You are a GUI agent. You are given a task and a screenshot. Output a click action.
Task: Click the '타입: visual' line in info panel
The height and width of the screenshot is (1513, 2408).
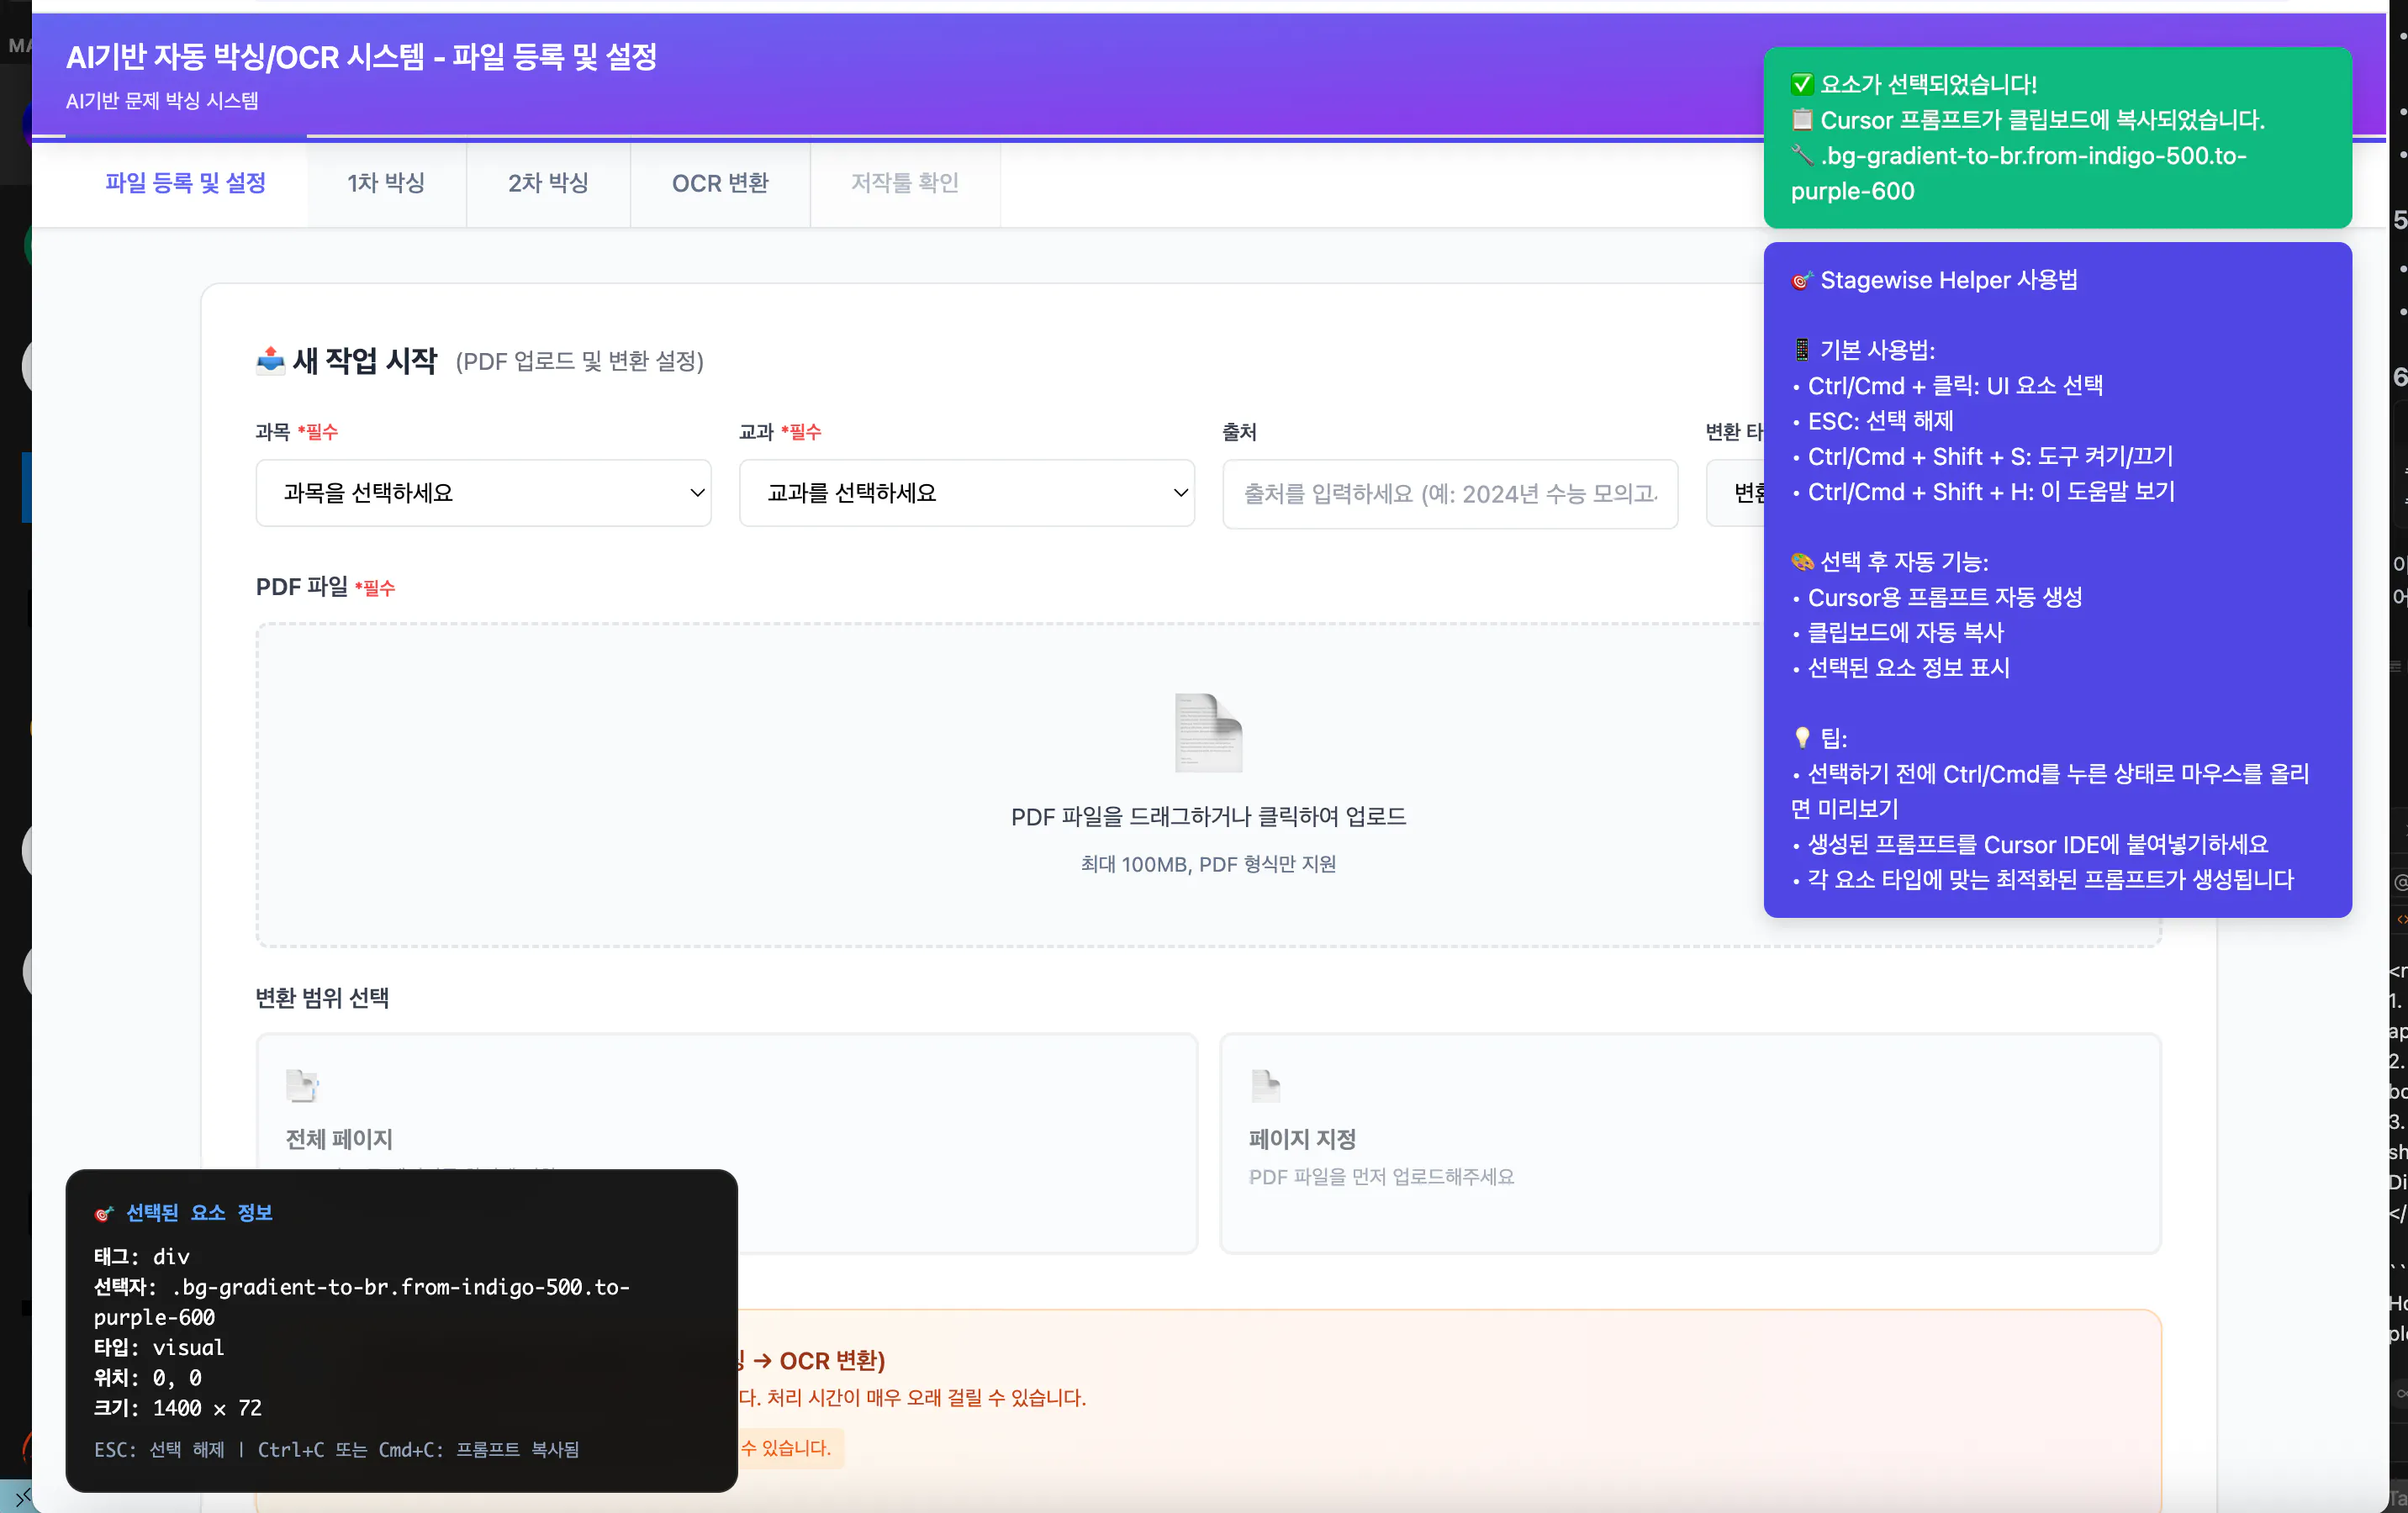pos(159,1347)
